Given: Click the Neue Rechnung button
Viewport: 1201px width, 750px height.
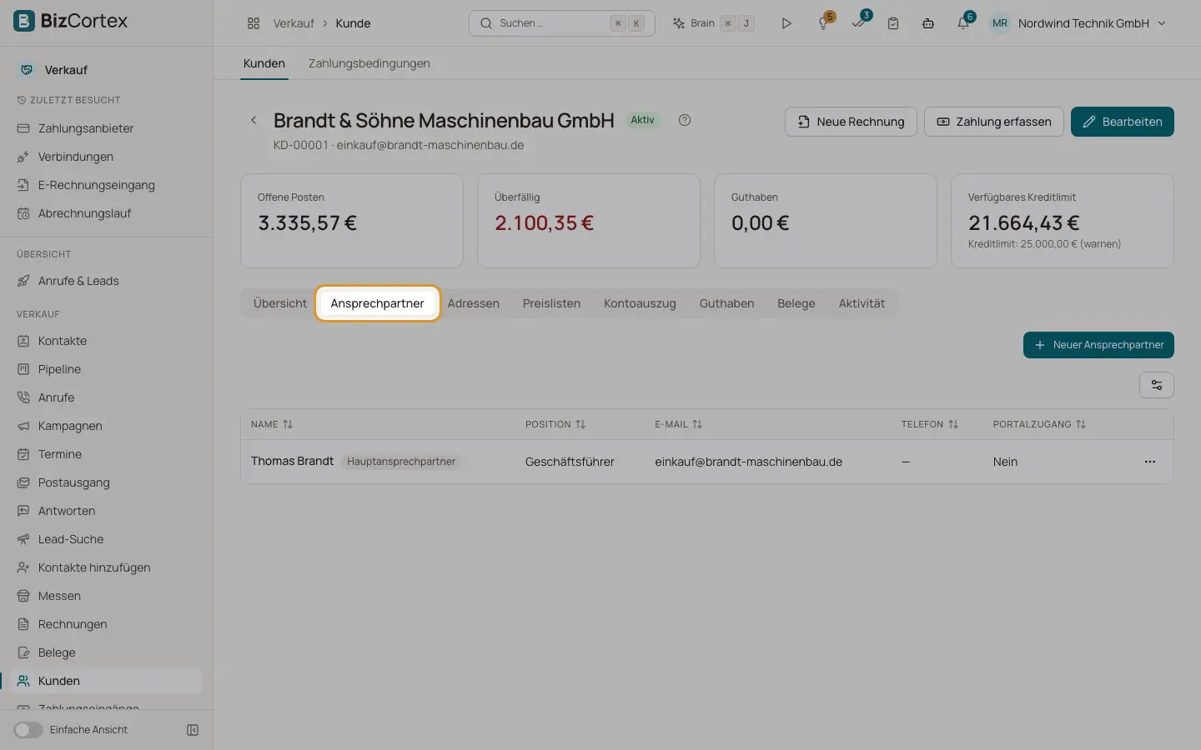Looking at the screenshot, I should (x=851, y=122).
